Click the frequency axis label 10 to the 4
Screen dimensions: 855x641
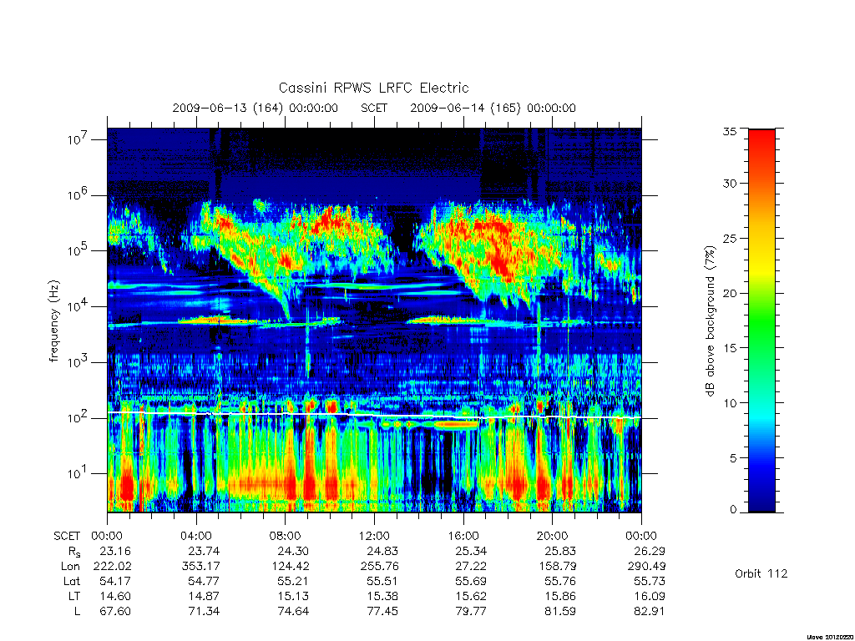(x=78, y=305)
